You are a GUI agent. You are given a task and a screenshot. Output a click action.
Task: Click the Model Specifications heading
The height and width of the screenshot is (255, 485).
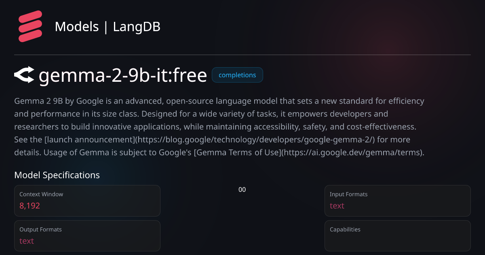(57, 175)
